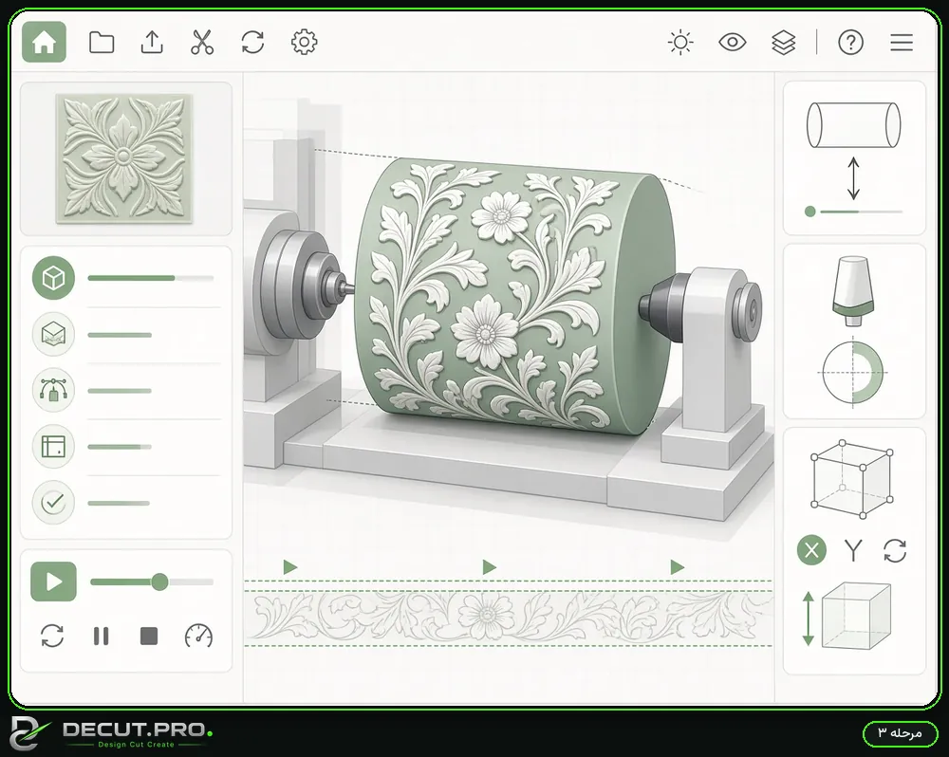Click the مرحله ۳ step badge
The width and height of the screenshot is (949, 757).
[900, 733]
